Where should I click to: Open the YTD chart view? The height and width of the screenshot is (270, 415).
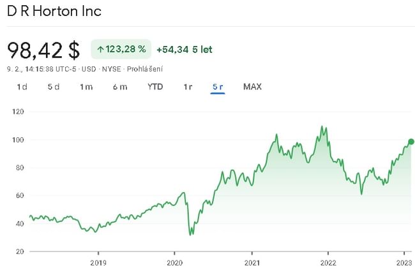tap(155, 87)
